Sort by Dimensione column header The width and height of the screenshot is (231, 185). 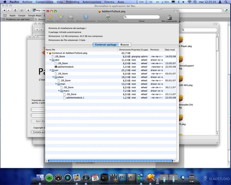pyautogui.click(x=124, y=50)
